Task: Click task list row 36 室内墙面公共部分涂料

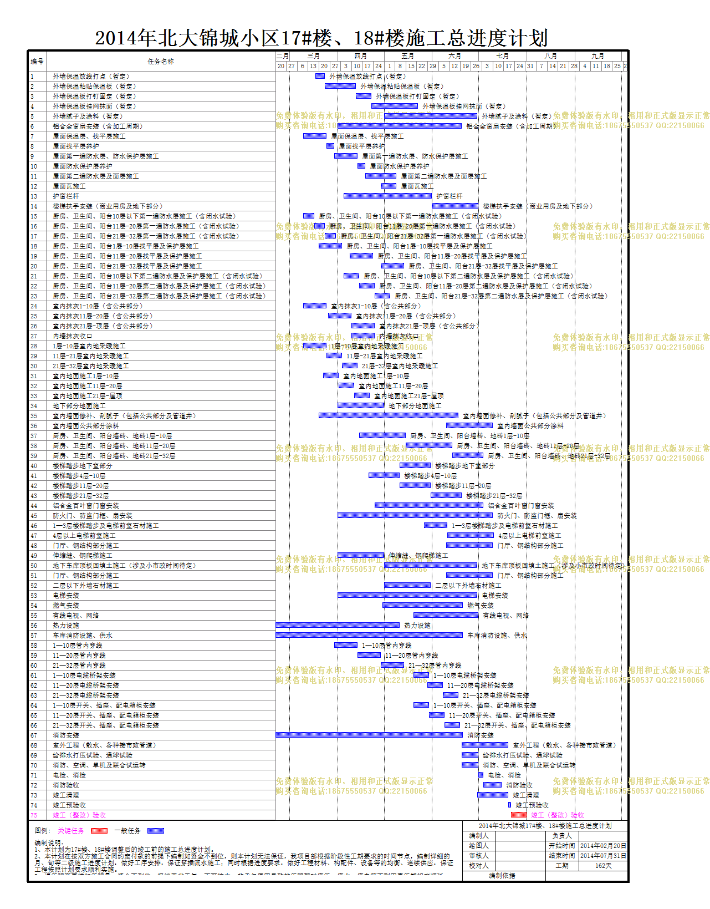Action: tap(152, 426)
